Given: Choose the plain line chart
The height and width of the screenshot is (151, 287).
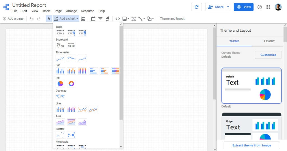Looking at the screenshot, I should pos(82,109).
